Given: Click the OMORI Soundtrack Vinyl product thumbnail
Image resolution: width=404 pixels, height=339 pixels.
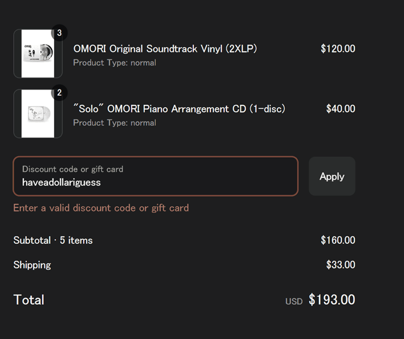Looking at the screenshot, I should tap(38, 54).
